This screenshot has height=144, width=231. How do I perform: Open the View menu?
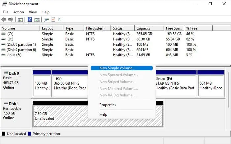coord(33,12)
